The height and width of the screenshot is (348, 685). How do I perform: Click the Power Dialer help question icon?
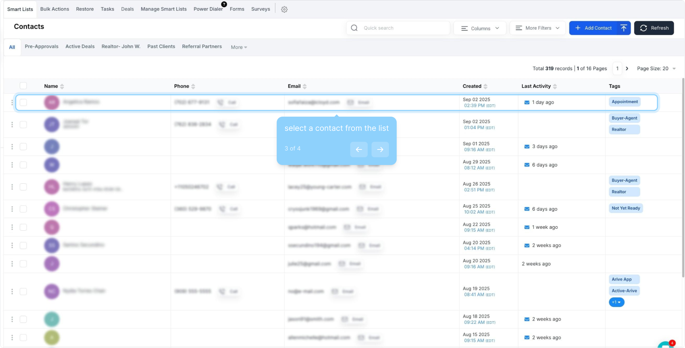[224, 4]
